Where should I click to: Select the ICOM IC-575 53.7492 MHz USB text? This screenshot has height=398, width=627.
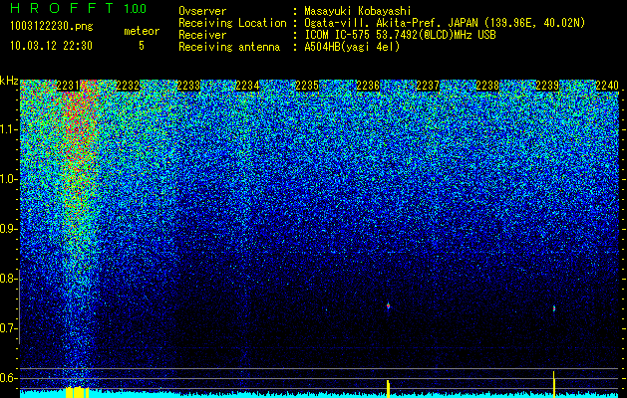coord(401,35)
